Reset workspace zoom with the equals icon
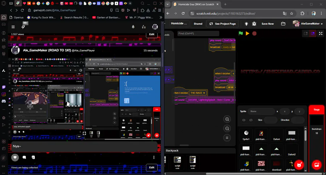This screenshot has width=326, height=175. coord(227,138)
